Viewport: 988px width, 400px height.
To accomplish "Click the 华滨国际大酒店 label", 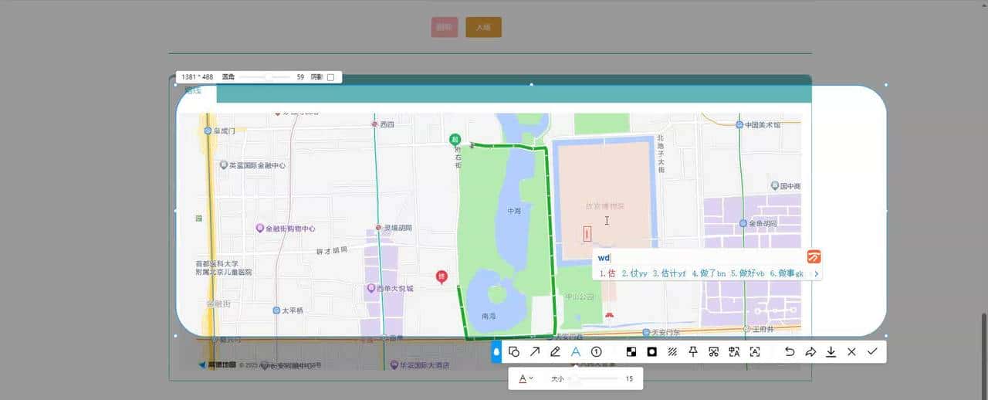I will 425,365.
